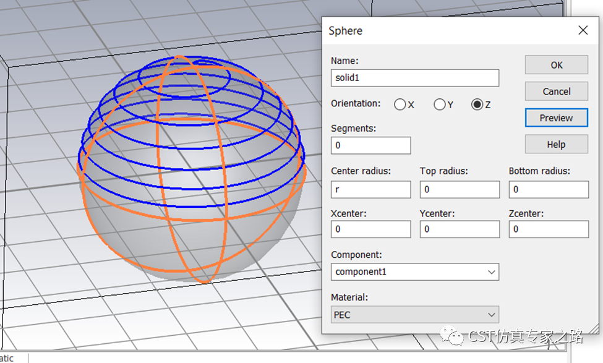Focus the Name field containing solid1
The image size is (603, 363).
click(414, 78)
